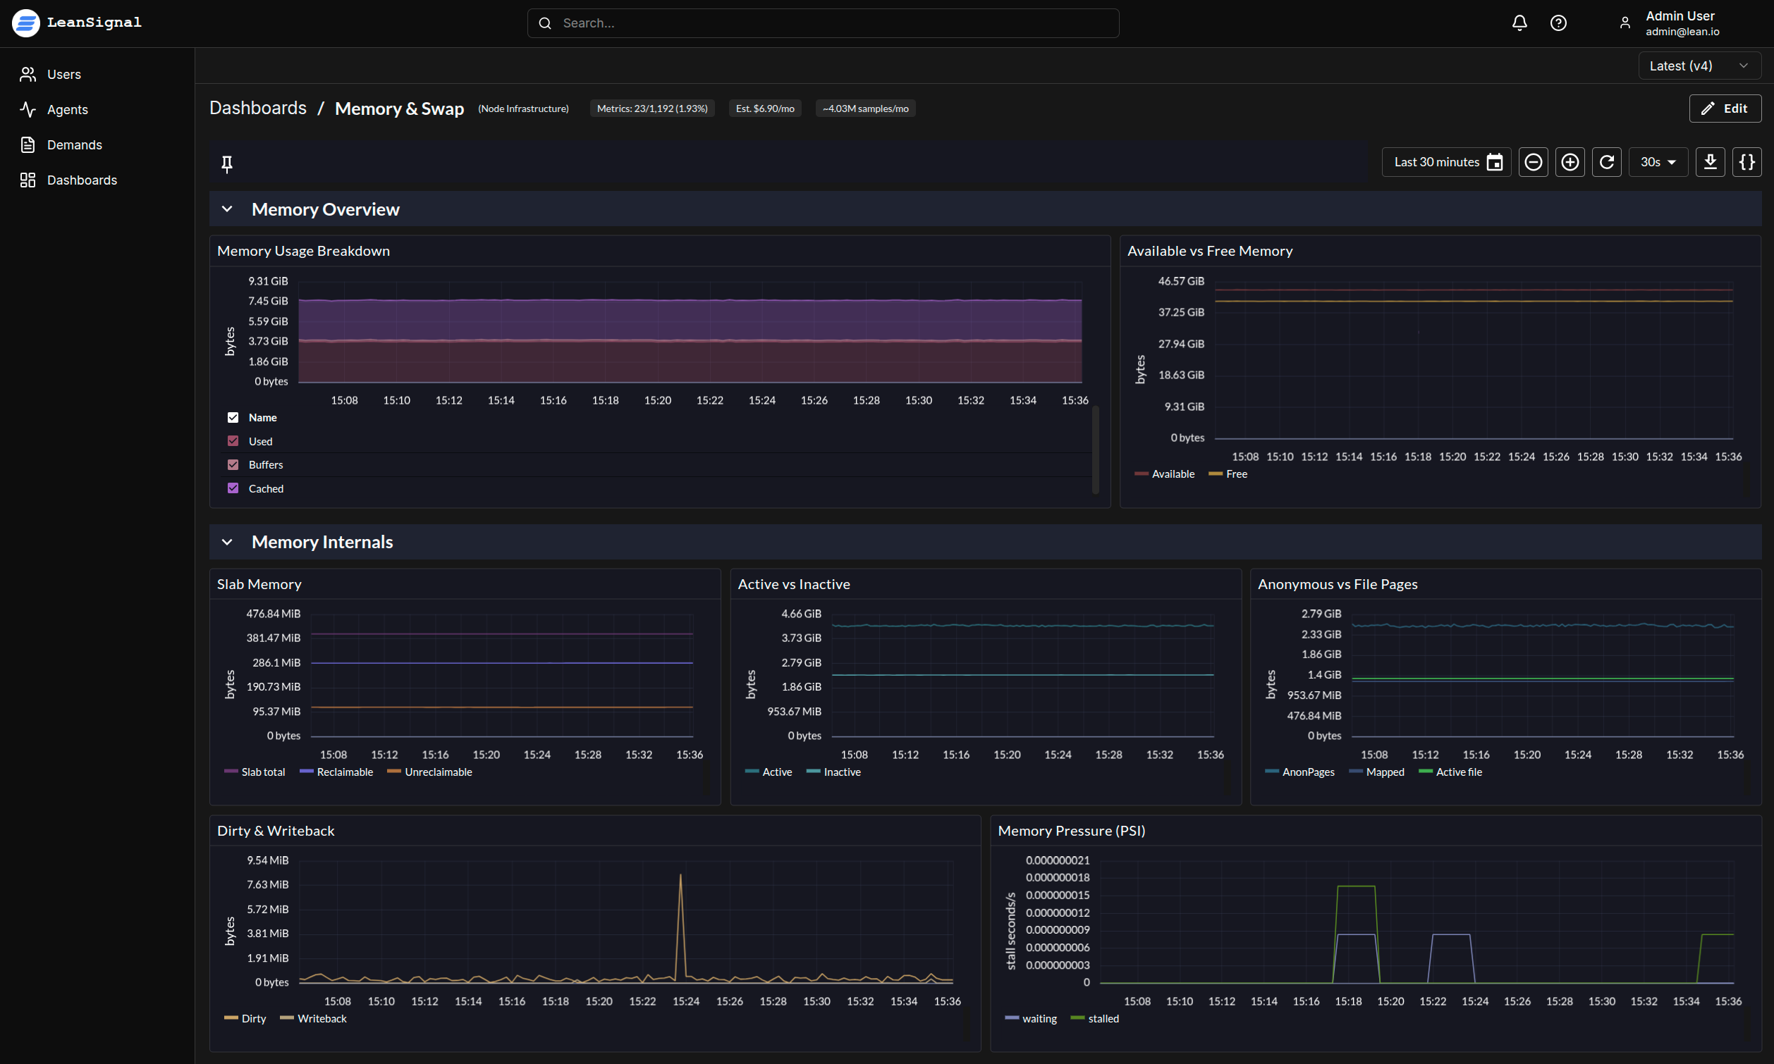
Task: Download the dashboard with download icon
Action: (1710, 162)
